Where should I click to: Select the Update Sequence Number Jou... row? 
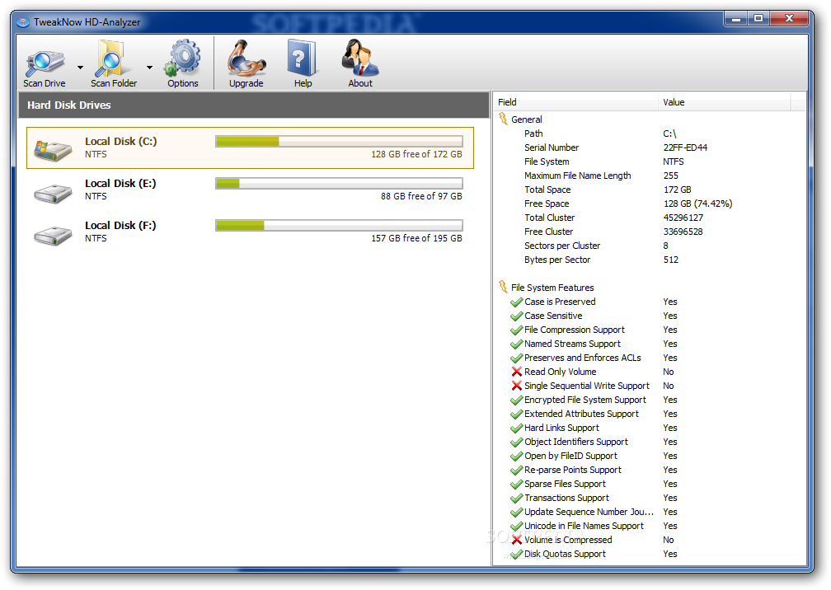(x=650, y=512)
